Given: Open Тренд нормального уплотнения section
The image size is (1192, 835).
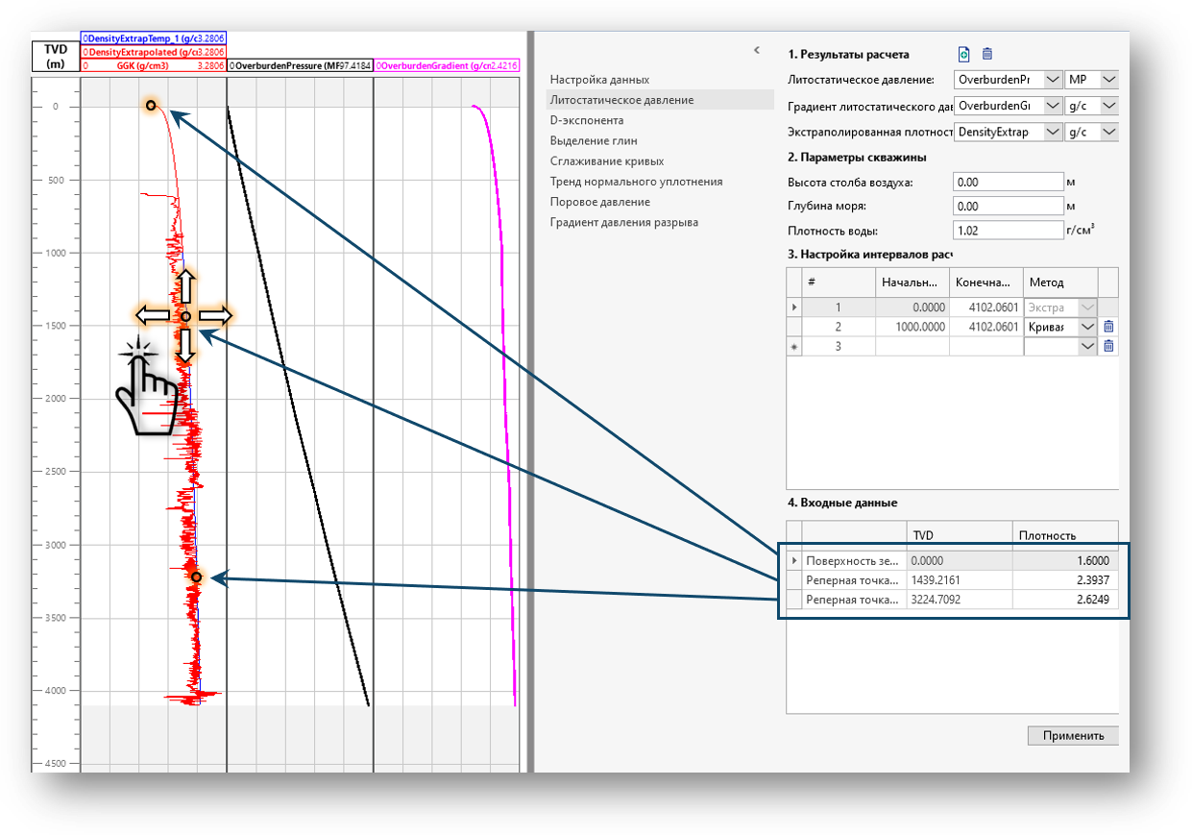Looking at the screenshot, I should [x=636, y=181].
